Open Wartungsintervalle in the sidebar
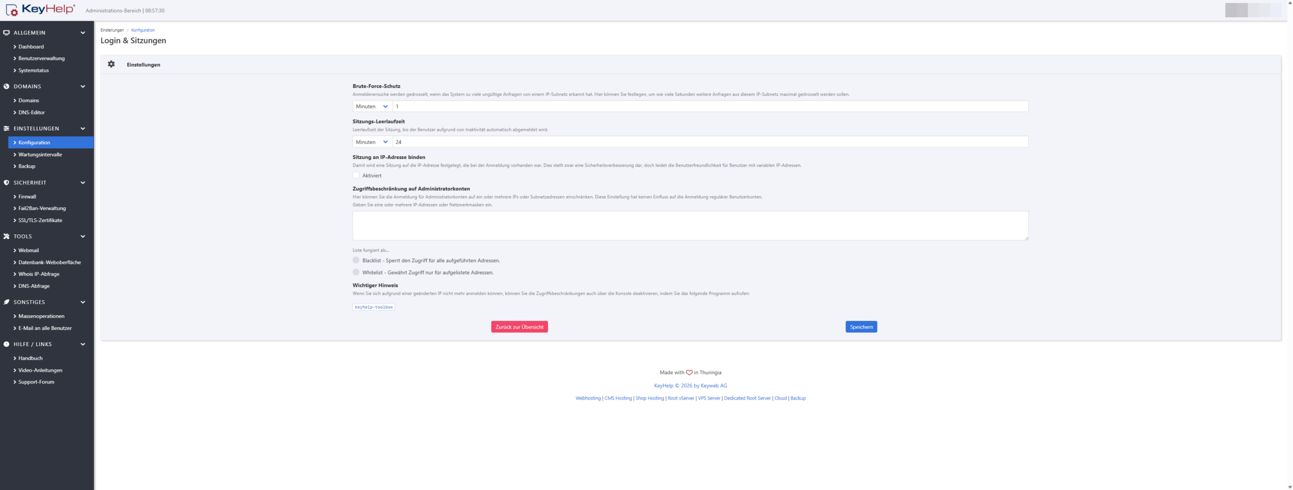Viewport: 1293px width, 490px height. (x=40, y=155)
